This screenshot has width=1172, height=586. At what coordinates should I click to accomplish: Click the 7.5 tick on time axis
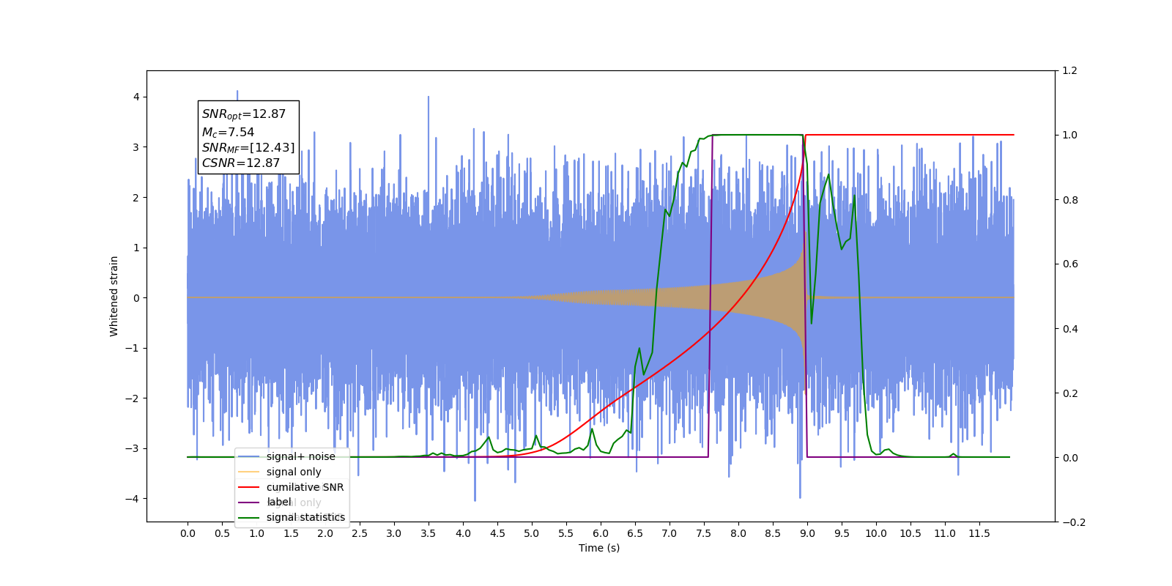click(x=704, y=533)
